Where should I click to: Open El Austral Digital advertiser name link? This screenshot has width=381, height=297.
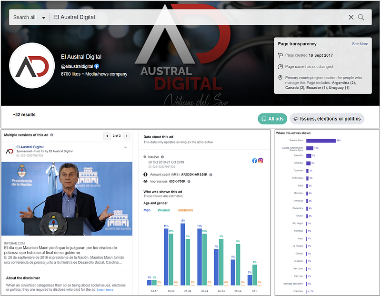tap(30, 147)
